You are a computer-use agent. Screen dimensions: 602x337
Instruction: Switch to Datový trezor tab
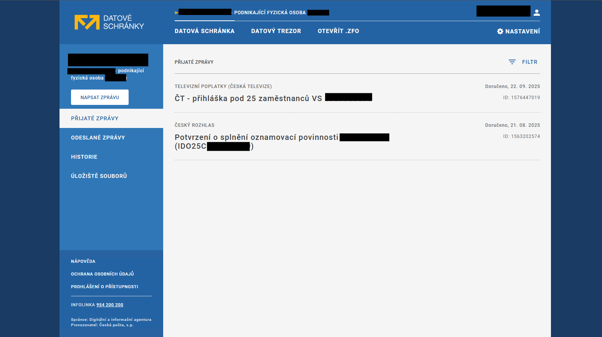pos(276,31)
